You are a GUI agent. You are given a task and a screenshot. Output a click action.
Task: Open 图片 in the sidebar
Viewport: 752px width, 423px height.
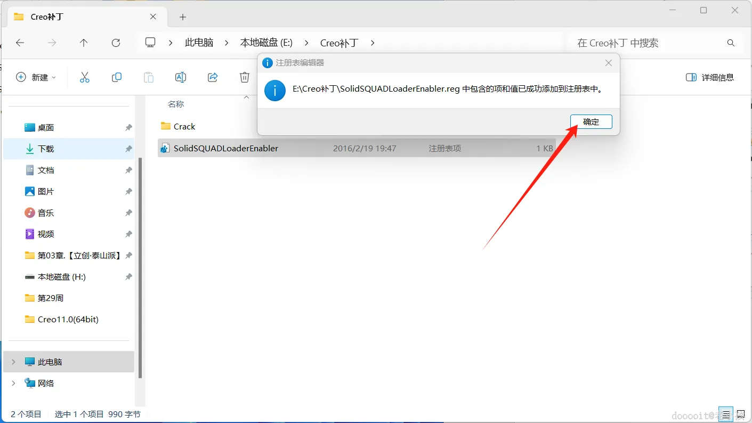click(46, 192)
